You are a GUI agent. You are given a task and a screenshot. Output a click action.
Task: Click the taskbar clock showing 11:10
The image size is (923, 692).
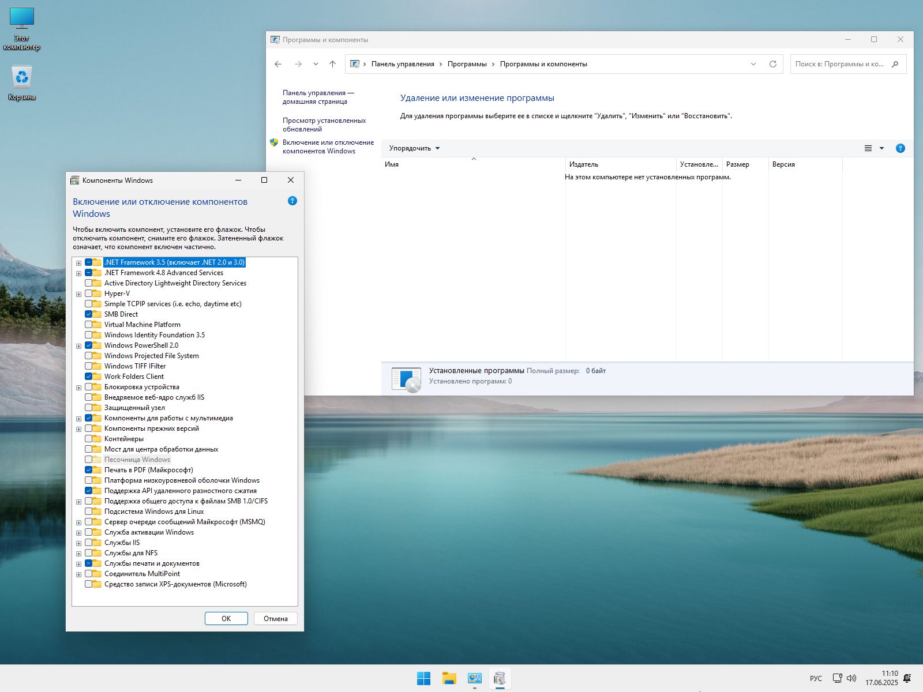[881, 678]
